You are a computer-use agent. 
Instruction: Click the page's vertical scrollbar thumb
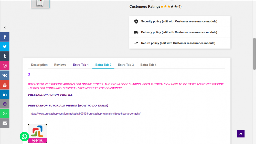pos(254,54)
